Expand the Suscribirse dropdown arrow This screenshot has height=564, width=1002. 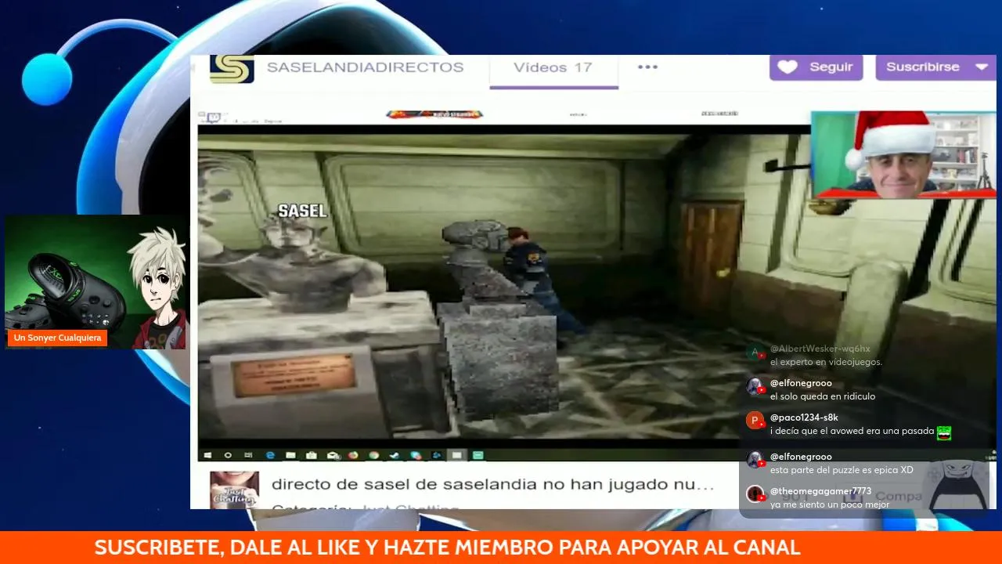click(982, 67)
